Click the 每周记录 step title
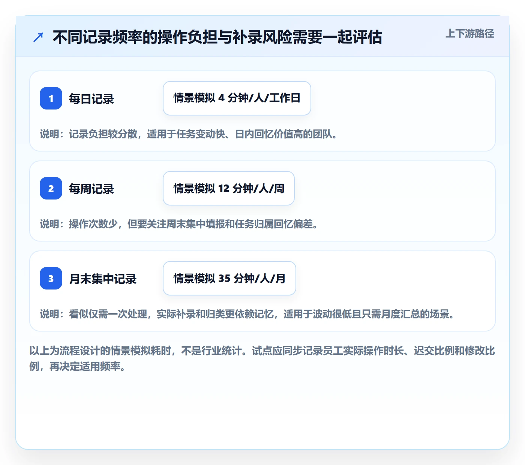The height and width of the screenshot is (465, 525). [x=91, y=189]
